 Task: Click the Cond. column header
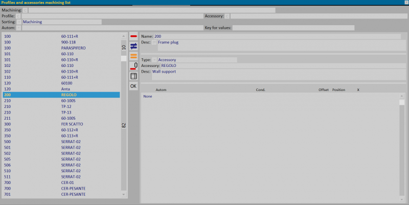tap(260, 90)
